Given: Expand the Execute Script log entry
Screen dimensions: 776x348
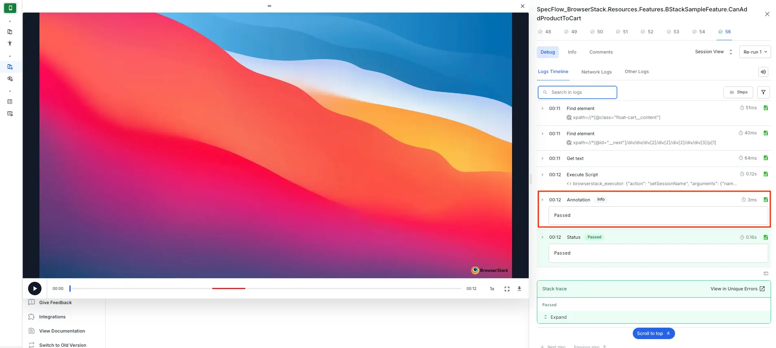Looking at the screenshot, I should (542, 175).
